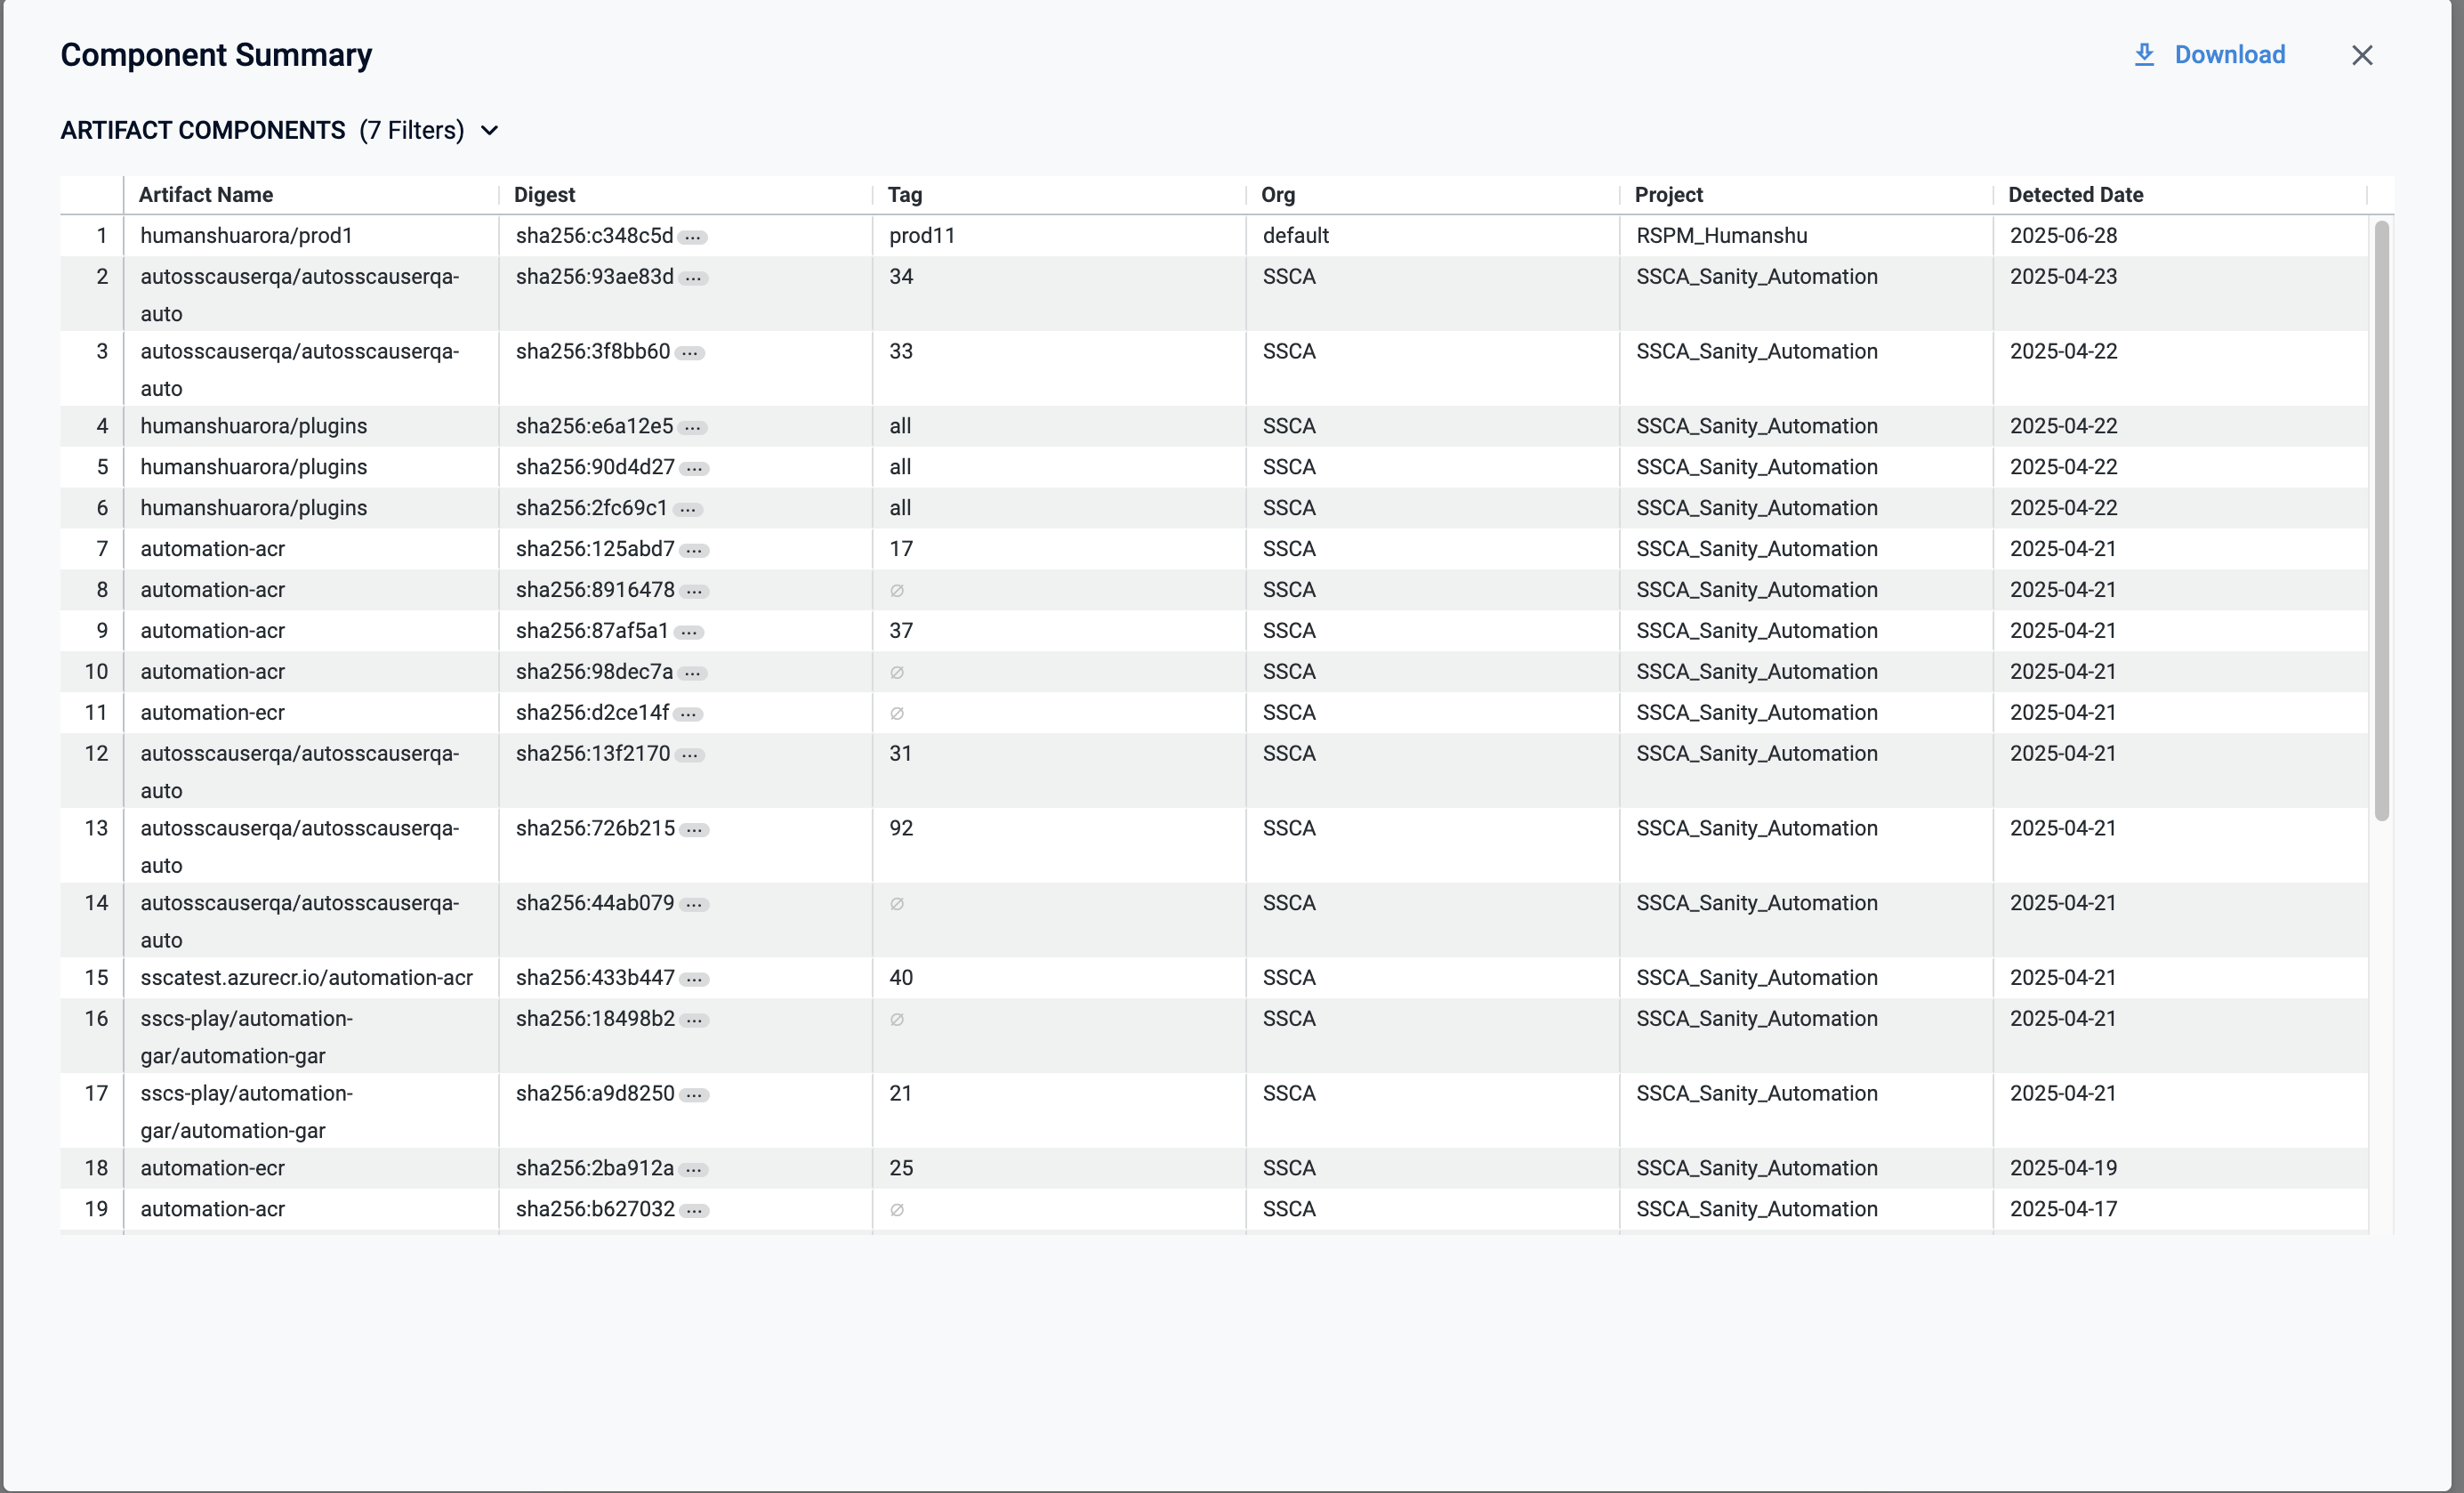Sort by Artifact Name column header
Screen dimensions: 2464x1493
click(206, 195)
